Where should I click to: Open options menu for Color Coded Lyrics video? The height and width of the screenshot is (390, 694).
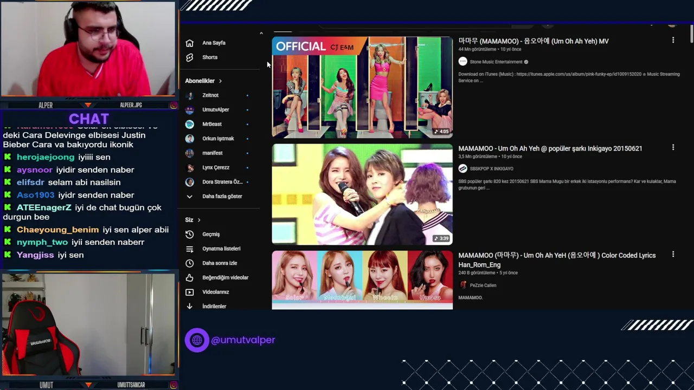[x=673, y=255]
